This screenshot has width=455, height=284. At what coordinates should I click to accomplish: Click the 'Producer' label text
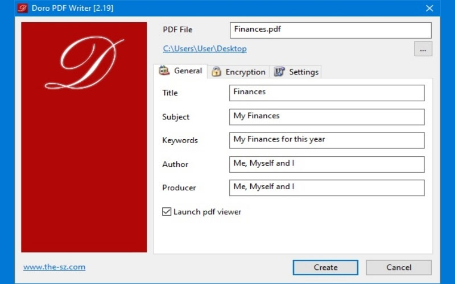tap(179, 188)
